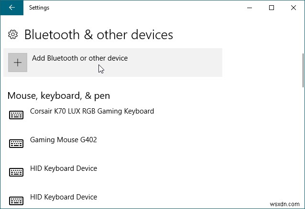Image resolution: width=305 pixels, height=209 pixels.
Task: Click the 'Mouse, keyboard, & pen' section heading
Action: [59, 95]
